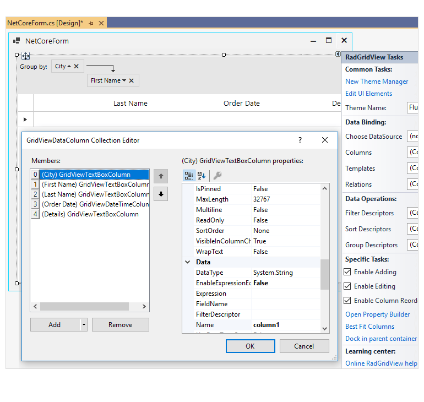Click the Expression property value field
This screenshot has width=424, height=402.
(286, 294)
